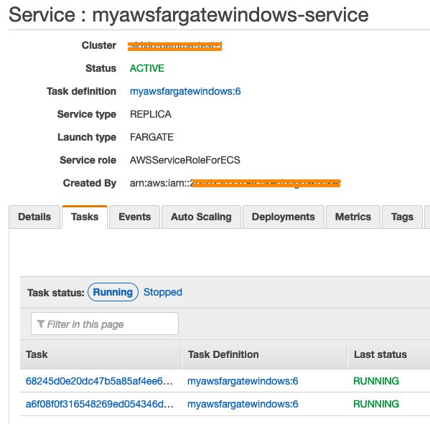
Task: Select the service title myawsfargatewindows-service
Action: pos(230,15)
